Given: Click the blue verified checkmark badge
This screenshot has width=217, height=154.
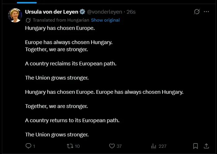Looking at the screenshot, I should click(x=82, y=12).
